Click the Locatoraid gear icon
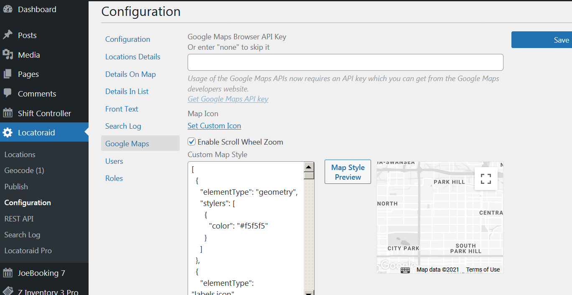Viewport: 572px width, 295px height. [x=8, y=132]
